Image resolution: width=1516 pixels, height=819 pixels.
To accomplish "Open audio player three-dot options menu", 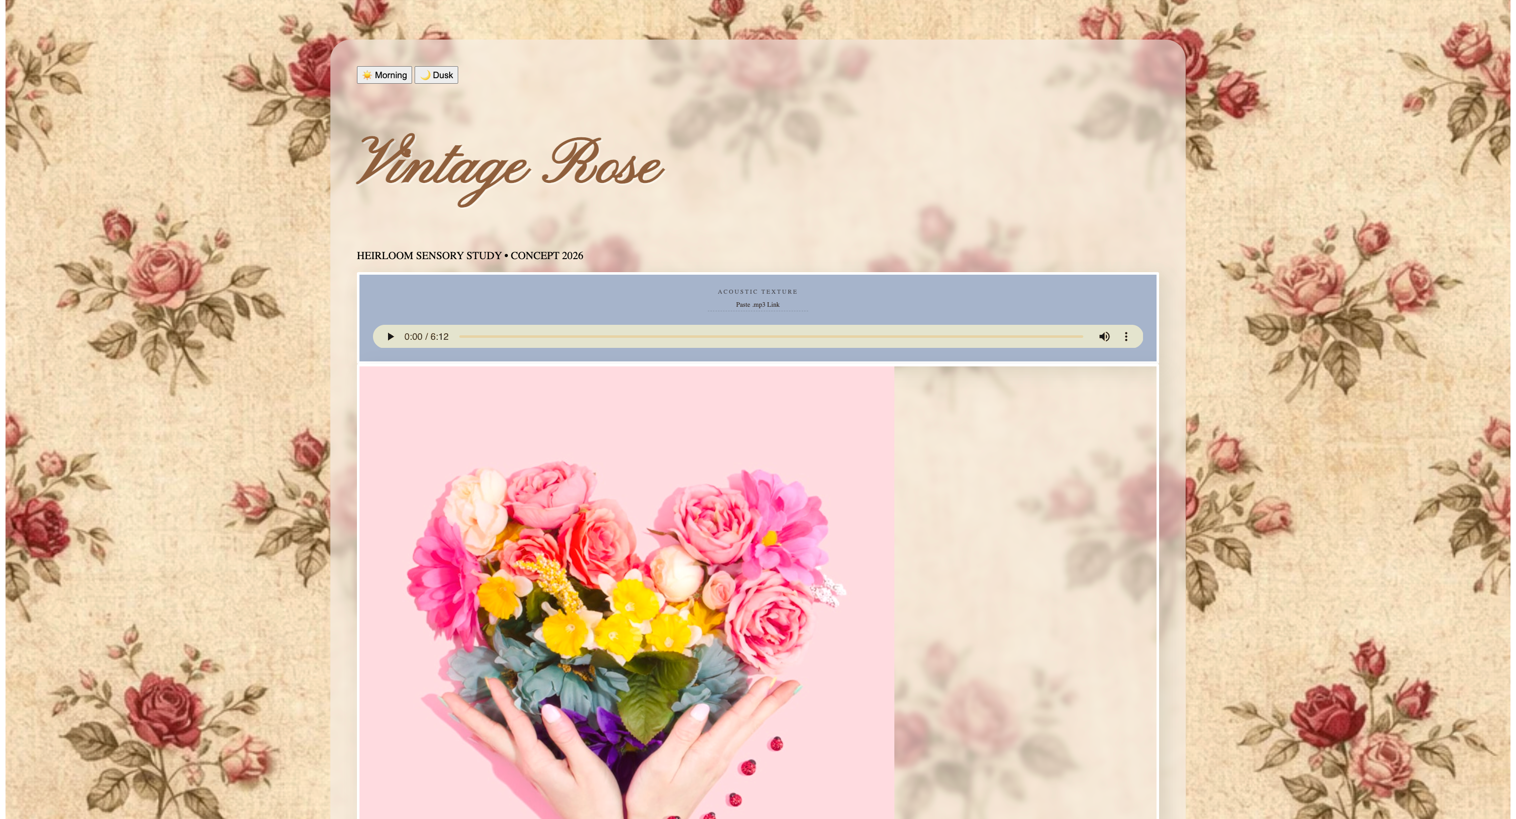I will pos(1126,336).
